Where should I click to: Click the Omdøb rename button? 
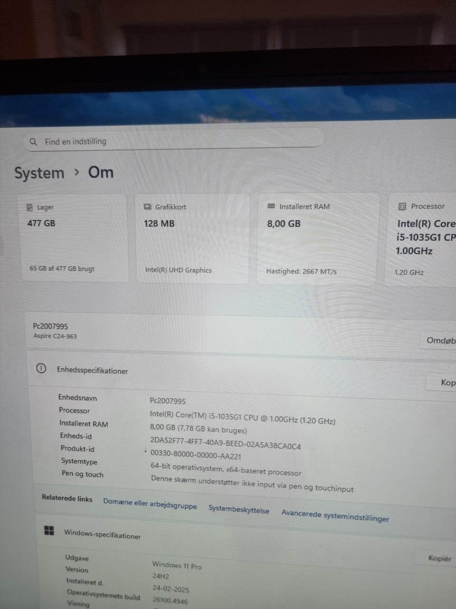click(x=438, y=340)
